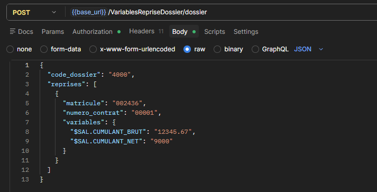Click the closing bracket on line 12

click(x=49, y=170)
